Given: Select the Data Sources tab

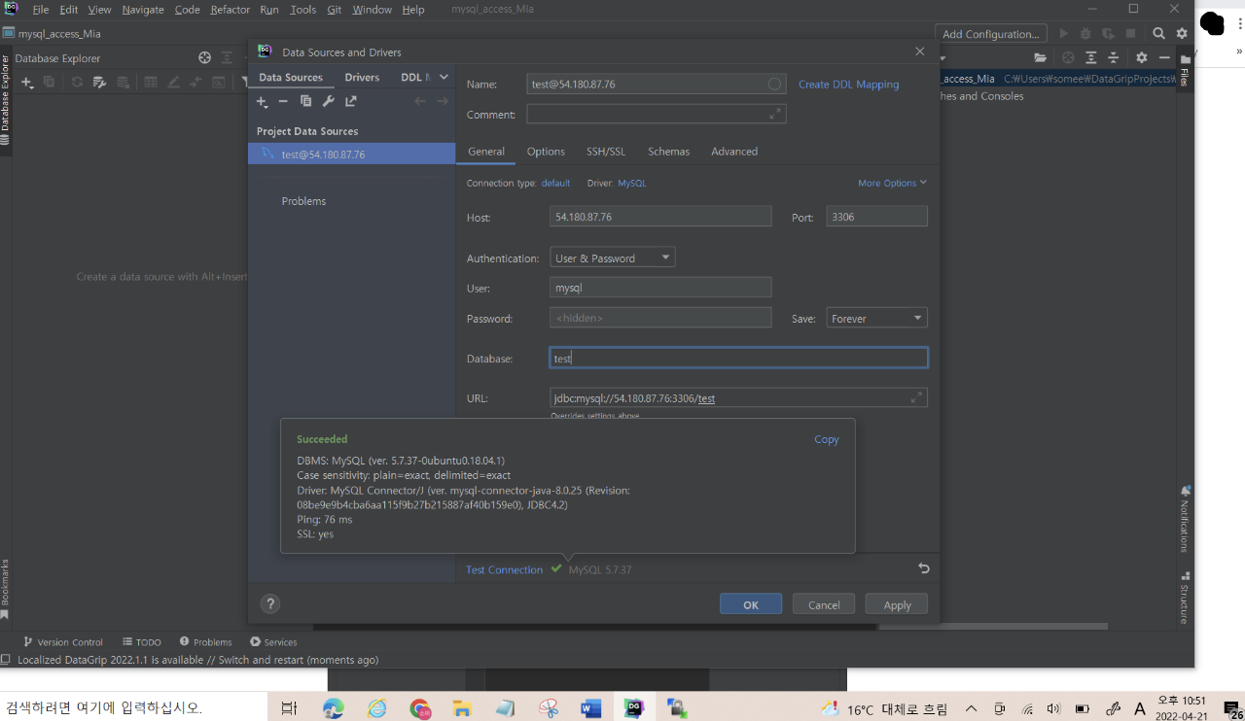Looking at the screenshot, I should (291, 77).
